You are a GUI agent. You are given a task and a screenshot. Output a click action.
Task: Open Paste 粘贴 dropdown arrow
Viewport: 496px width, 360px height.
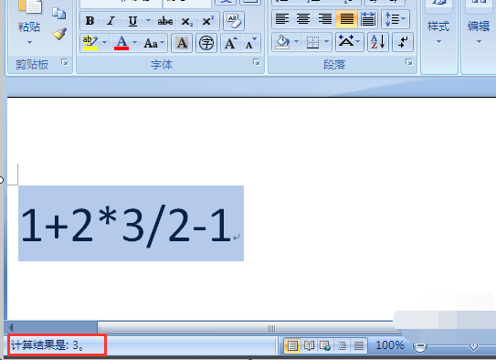click(29, 42)
